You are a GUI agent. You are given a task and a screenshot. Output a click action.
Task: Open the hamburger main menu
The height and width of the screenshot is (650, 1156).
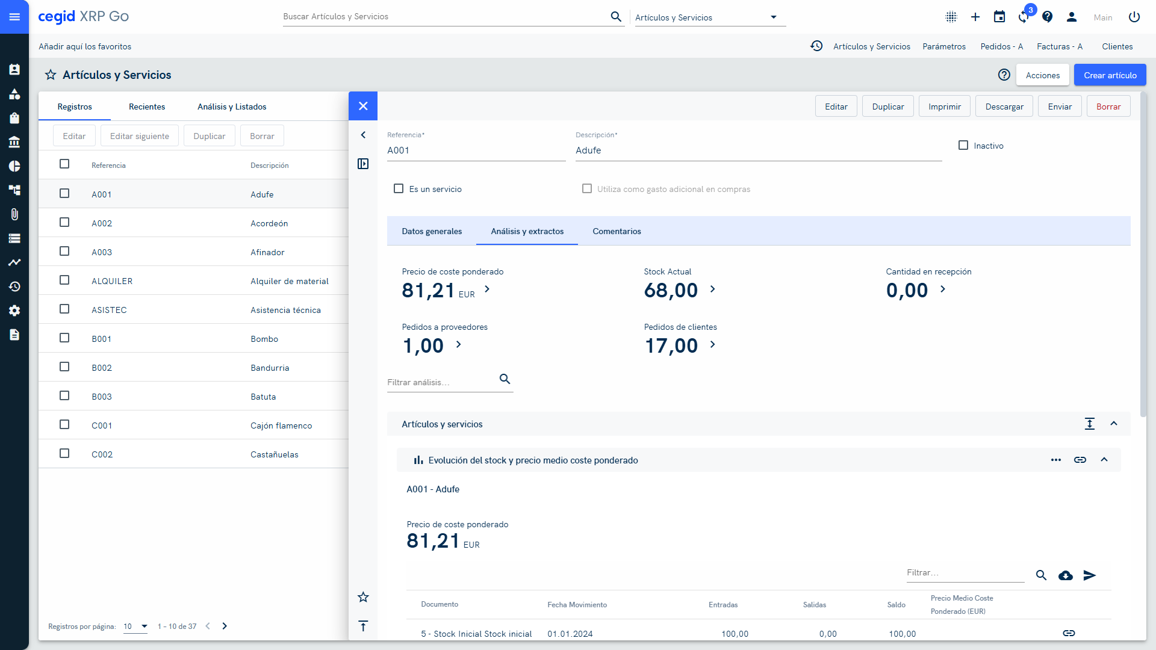14,17
